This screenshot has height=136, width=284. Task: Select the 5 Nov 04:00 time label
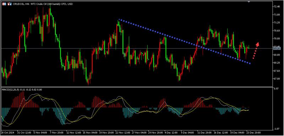(x=40, y=132)
